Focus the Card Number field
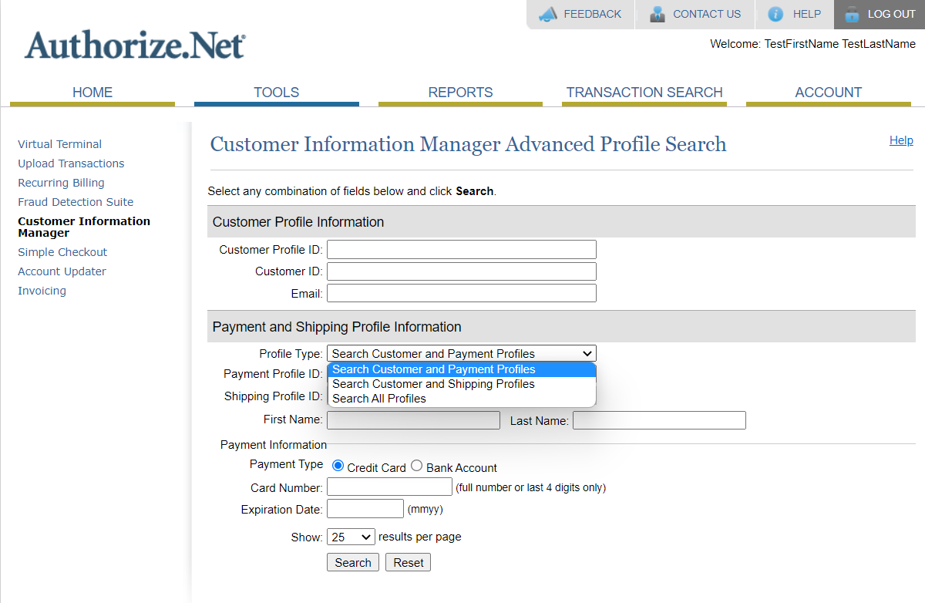Image resolution: width=925 pixels, height=603 pixels. pyautogui.click(x=389, y=487)
